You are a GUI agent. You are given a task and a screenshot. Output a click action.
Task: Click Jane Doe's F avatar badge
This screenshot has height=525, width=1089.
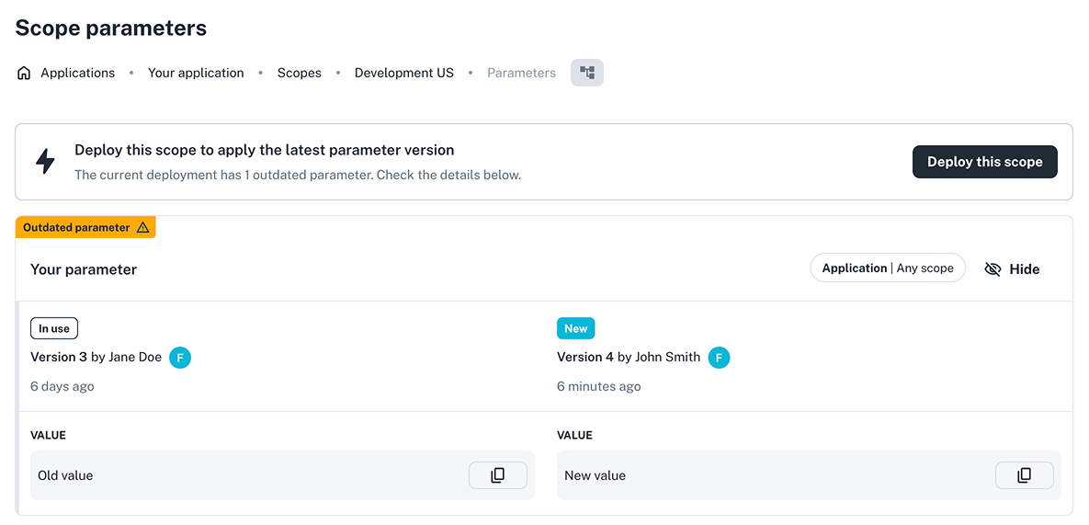pos(180,358)
